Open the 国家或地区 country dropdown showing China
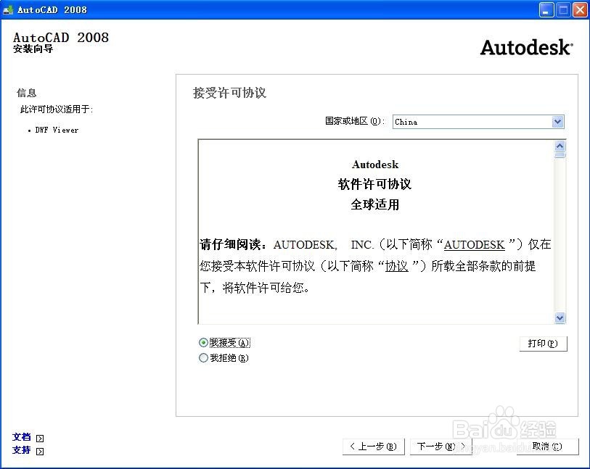 coord(478,122)
